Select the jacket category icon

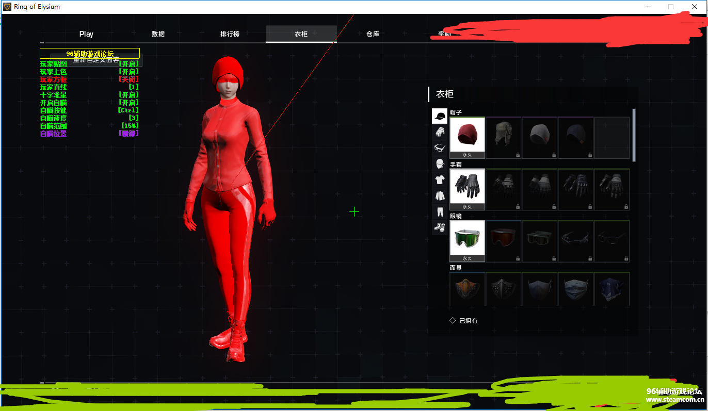coord(439,196)
